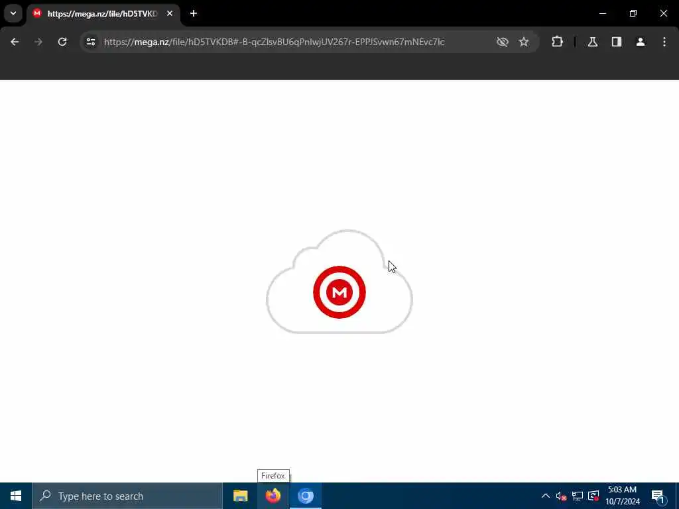Viewport: 679px width, 509px height.
Task: Launch Firefox from the taskbar
Action: click(x=273, y=496)
